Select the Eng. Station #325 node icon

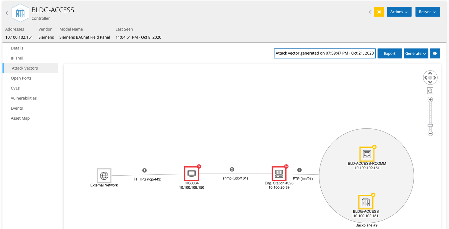click(279, 174)
